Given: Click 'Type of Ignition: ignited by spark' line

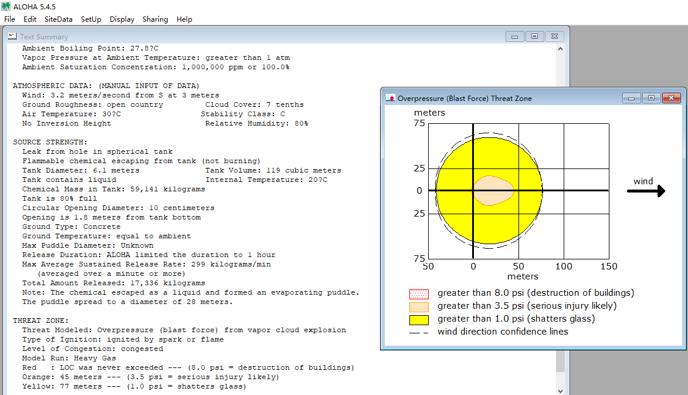Looking at the screenshot, I should click(123, 339).
